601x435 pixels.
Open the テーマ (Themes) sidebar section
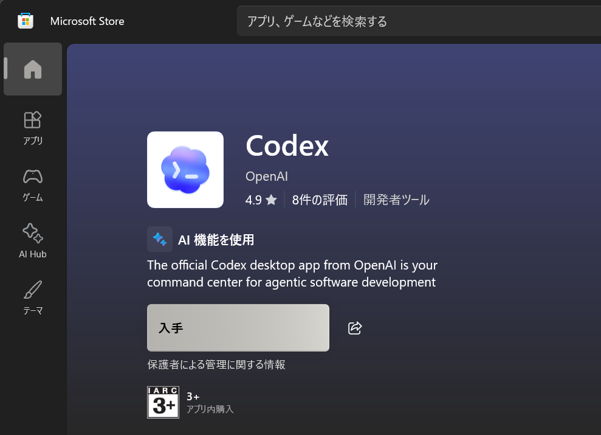pos(33,298)
